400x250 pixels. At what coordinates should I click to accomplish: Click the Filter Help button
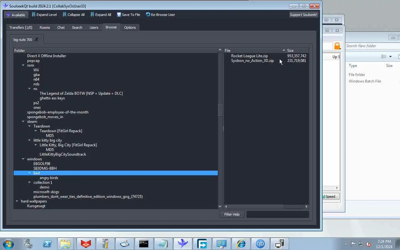tap(232, 214)
